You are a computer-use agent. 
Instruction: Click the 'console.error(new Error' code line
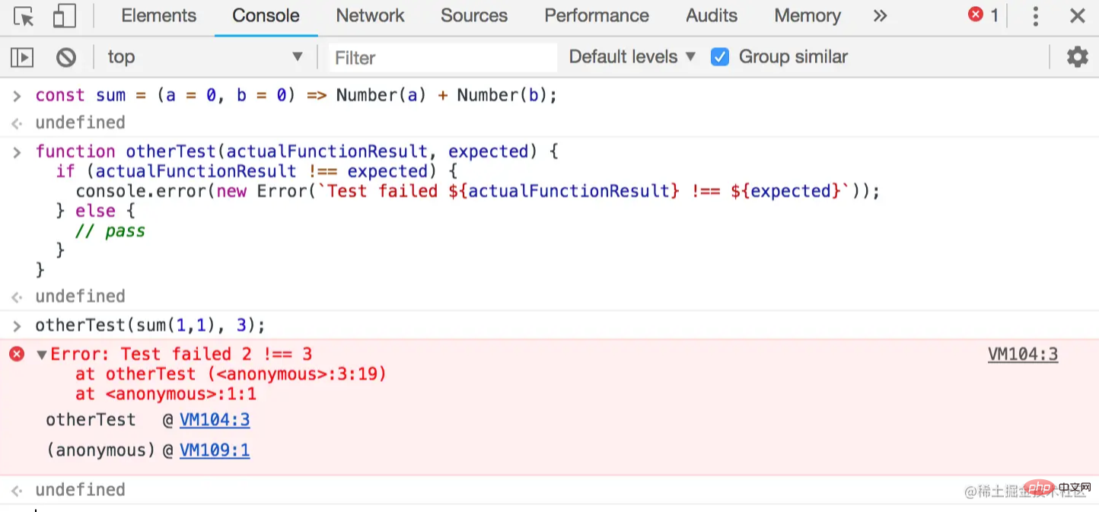[x=477, y=191]
